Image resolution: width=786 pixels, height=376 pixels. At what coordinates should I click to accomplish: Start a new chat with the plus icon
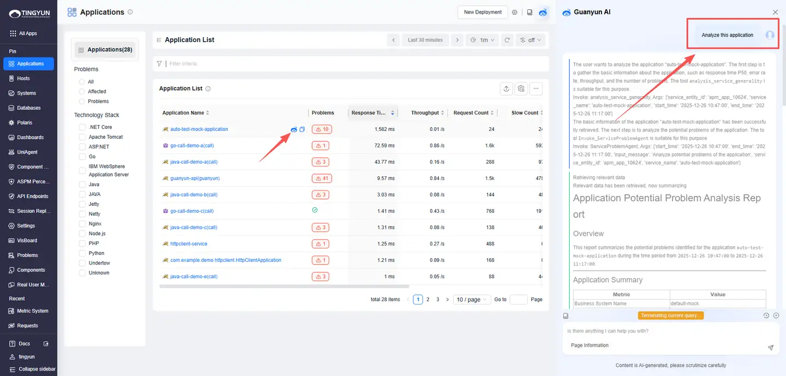pos(776,315)
